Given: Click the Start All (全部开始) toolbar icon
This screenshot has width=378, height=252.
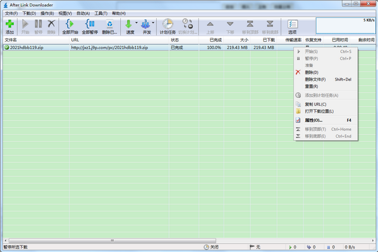Looking at the screenshot, I should [x=70, y=24].
